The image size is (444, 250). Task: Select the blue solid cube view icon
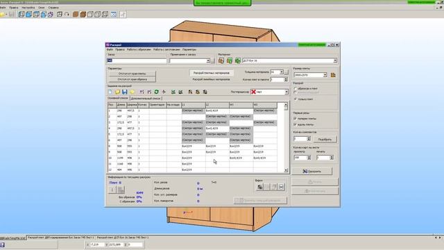[x=28, y=14]
